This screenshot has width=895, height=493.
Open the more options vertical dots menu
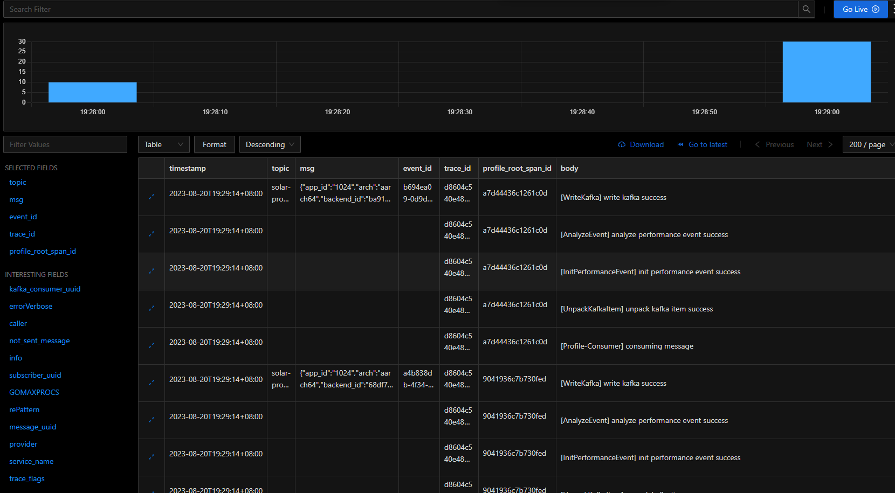pos(893,9)
